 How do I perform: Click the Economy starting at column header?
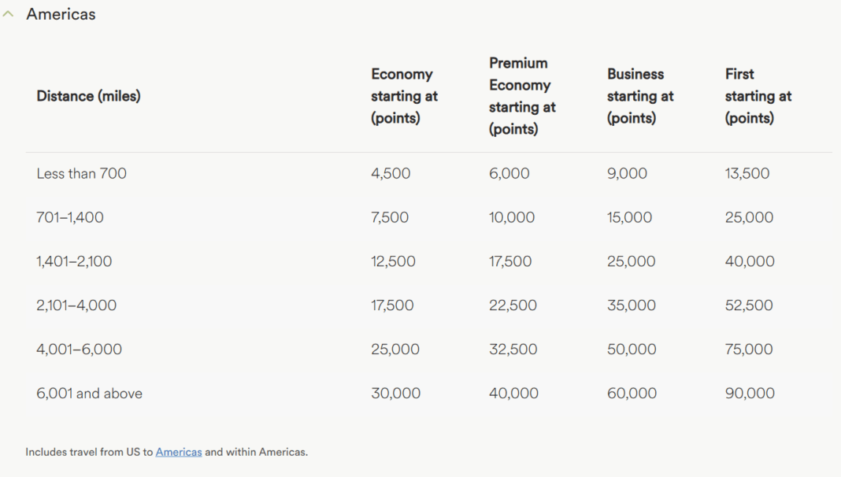click(405, 96)
